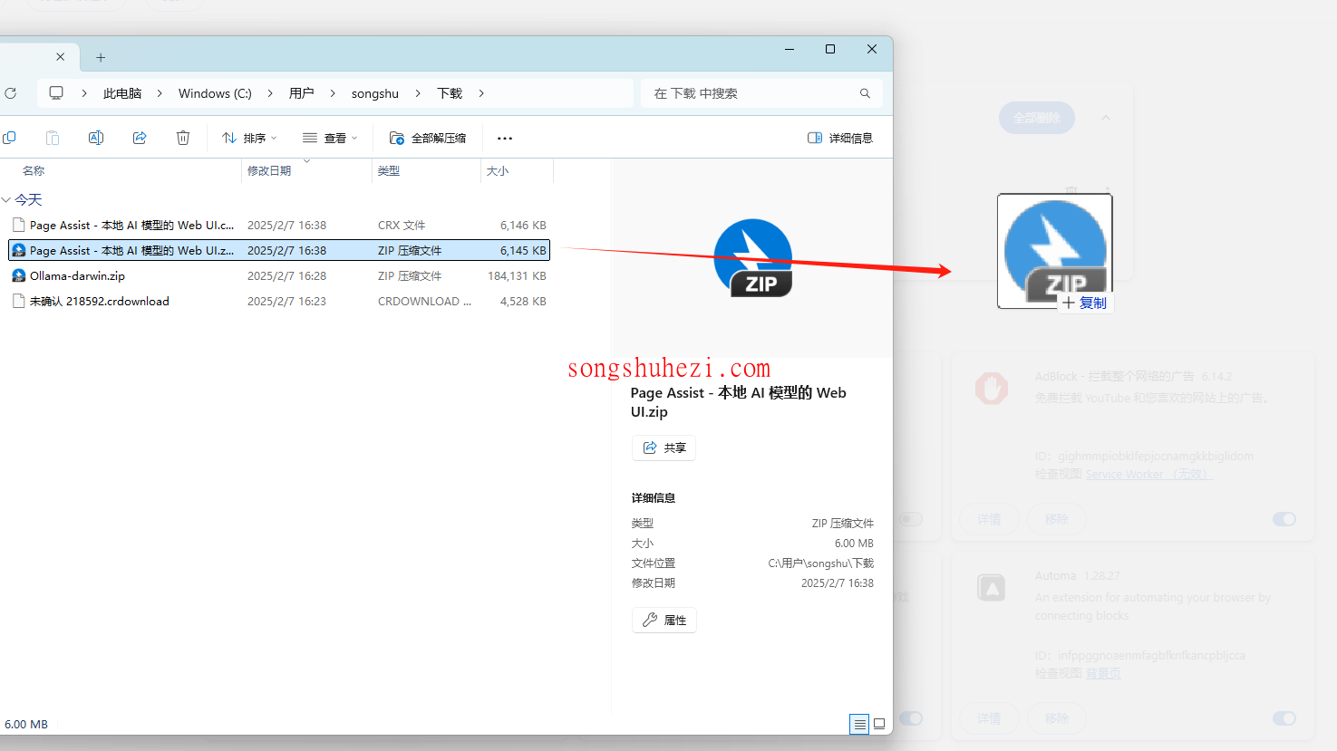The height and width of the screenshot is (751, 1337).
Task: Click 移除 on the Automa card
Action: pyautogui.click(x=1056, y=718)
